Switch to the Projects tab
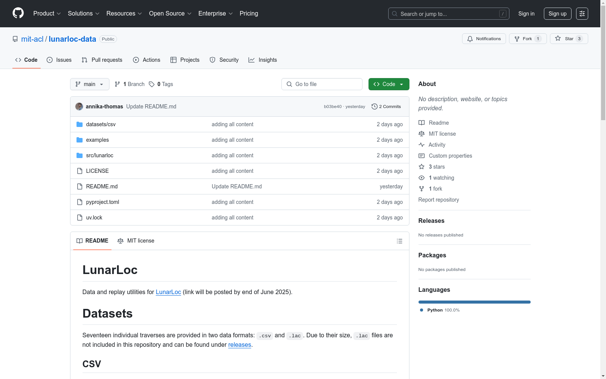The width and height of the screenshot is (606, 379). (185, 60)
